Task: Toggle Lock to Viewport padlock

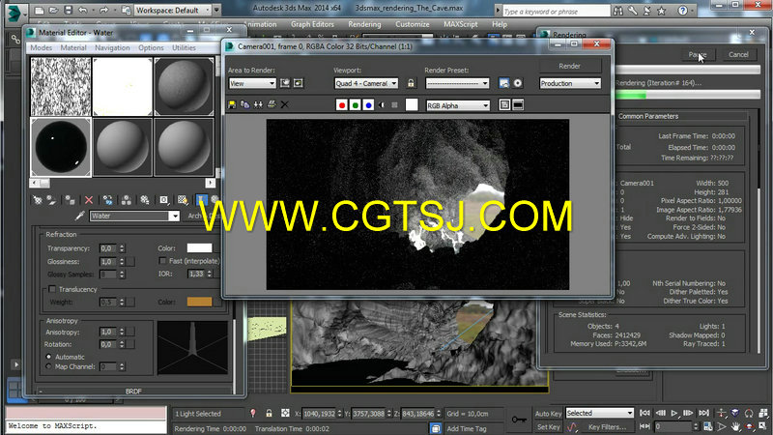Action: tap(411, 83)
